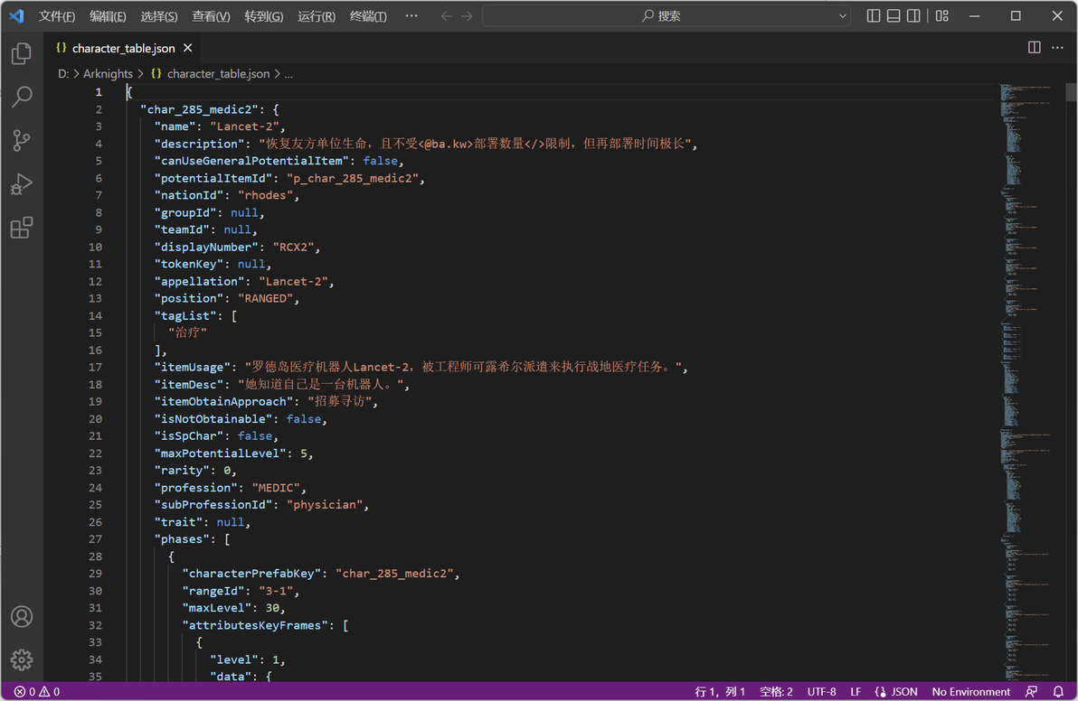This screenshot has height=701, width=1078.
Task: Open errors and warnings count in status bar
Action: [37, 691]
